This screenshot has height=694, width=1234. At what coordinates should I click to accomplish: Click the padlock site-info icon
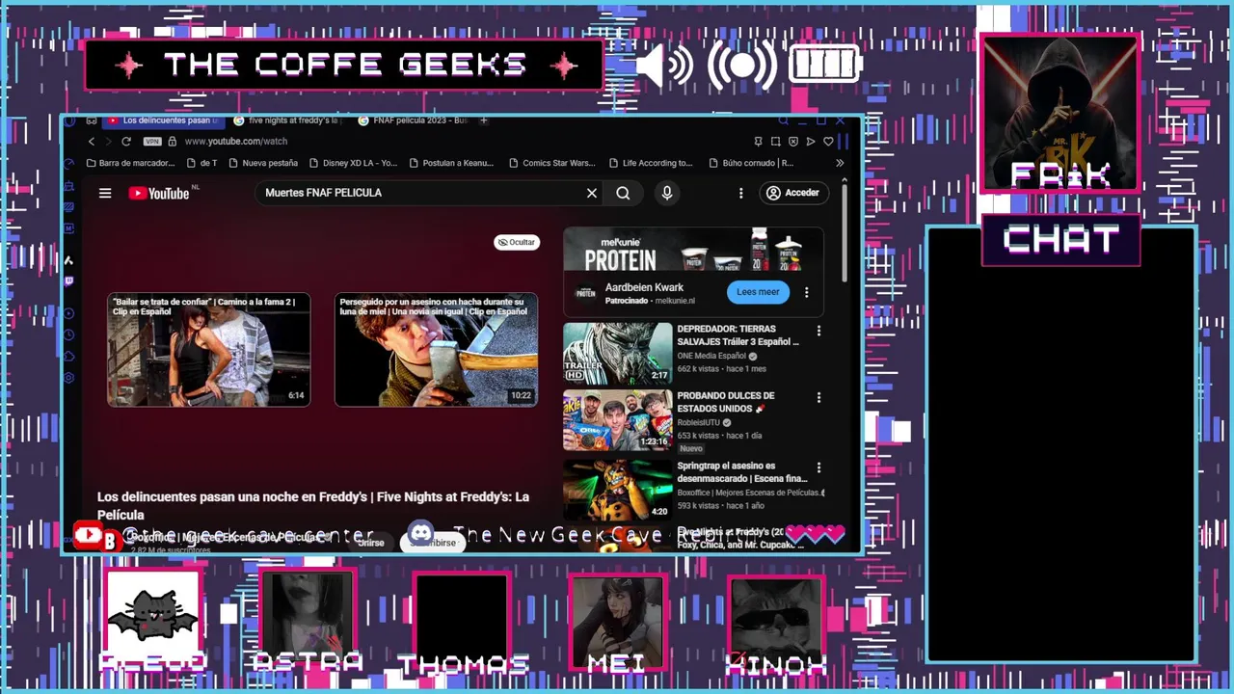pos(172,141)
